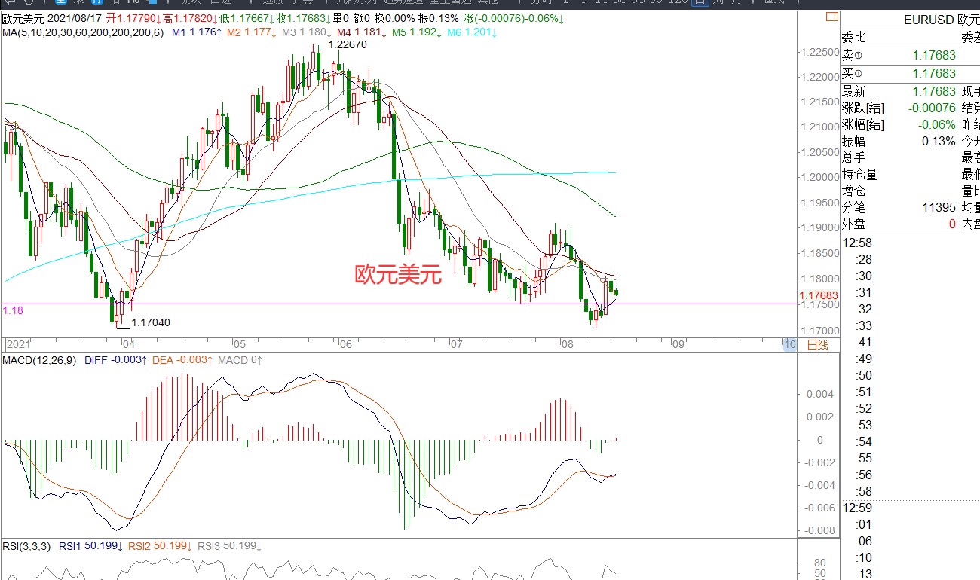980x580 pixels.
Task: Click the DEA -0.003 value
Action: pyautogui.click(x=183, y=361)
